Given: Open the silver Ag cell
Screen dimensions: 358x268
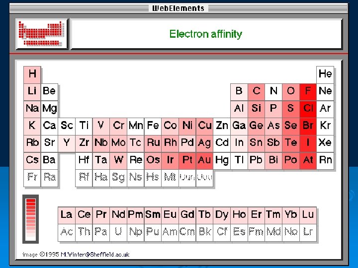Looking at the screenshot, I should [204, 143].
